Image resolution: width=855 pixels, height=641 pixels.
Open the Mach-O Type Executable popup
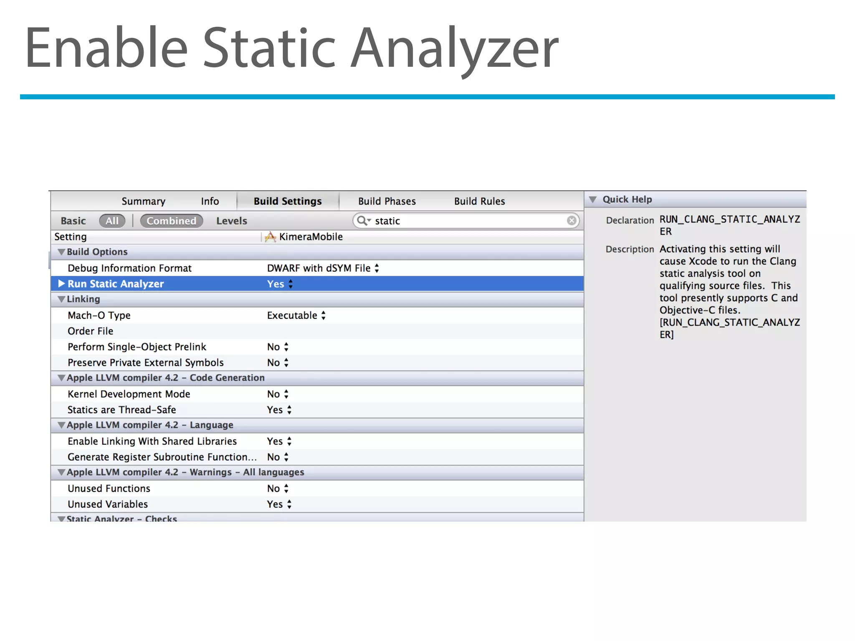[x=296, y=315]
